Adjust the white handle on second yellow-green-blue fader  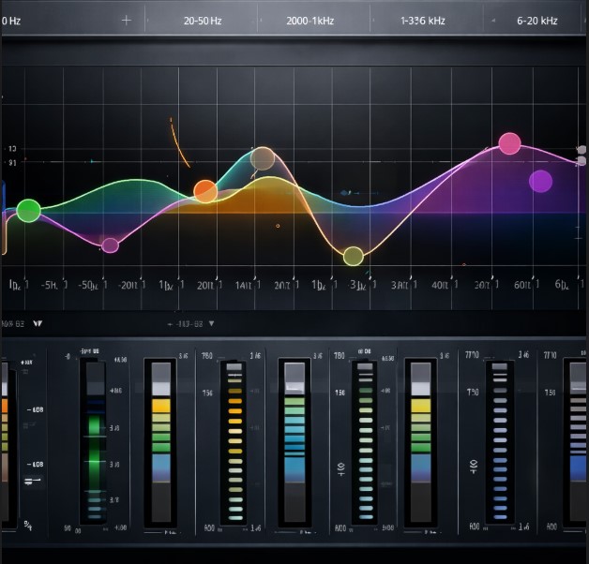[421, 389]
